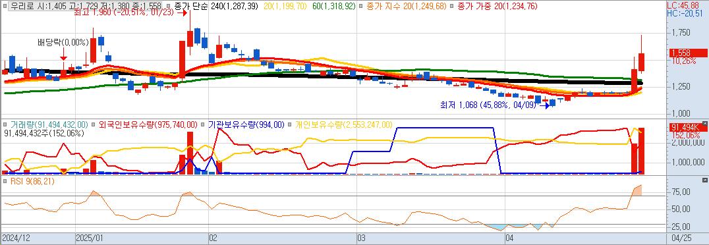Click the 04 month axis label
Screen dimensions: 709x245
509,238
